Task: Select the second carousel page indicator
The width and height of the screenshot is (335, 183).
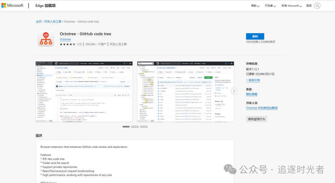Action: [135, 127]
